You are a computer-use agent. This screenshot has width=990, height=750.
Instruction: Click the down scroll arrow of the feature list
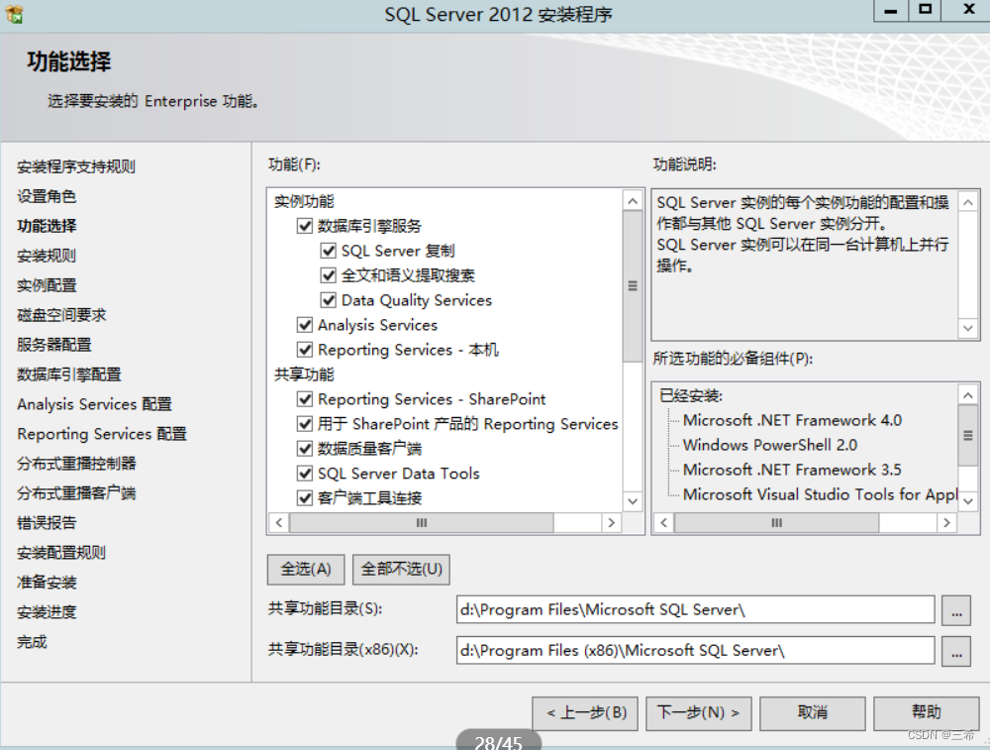point(632,501)
